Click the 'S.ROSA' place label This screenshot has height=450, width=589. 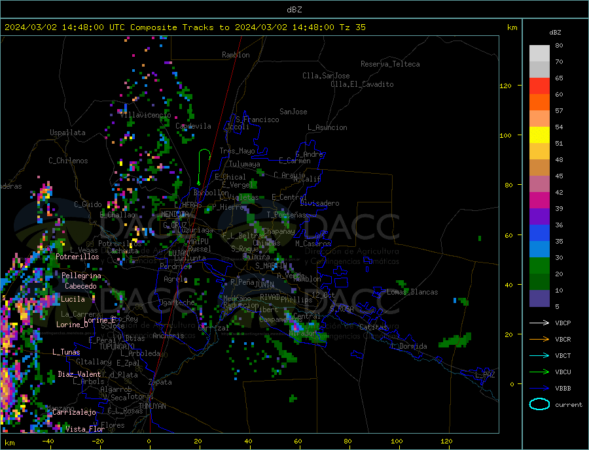point(342,309)
